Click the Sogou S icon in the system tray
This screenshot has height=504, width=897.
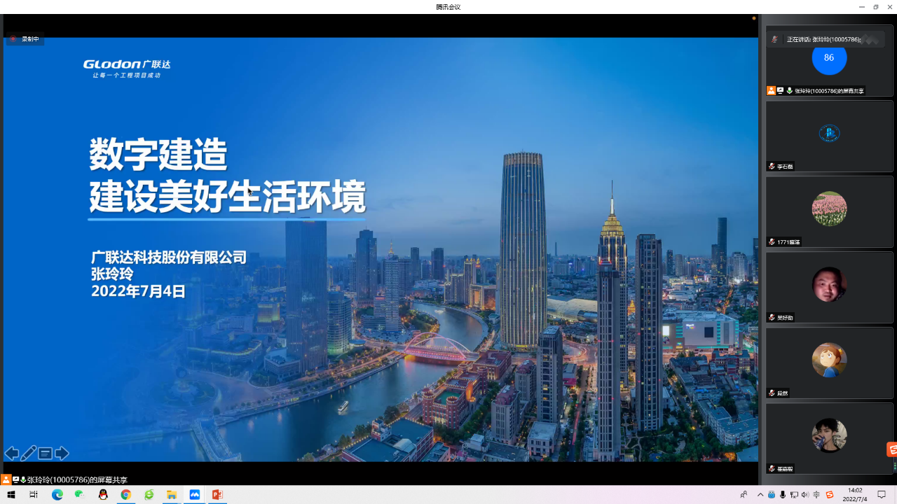click(x=830, y=495)
